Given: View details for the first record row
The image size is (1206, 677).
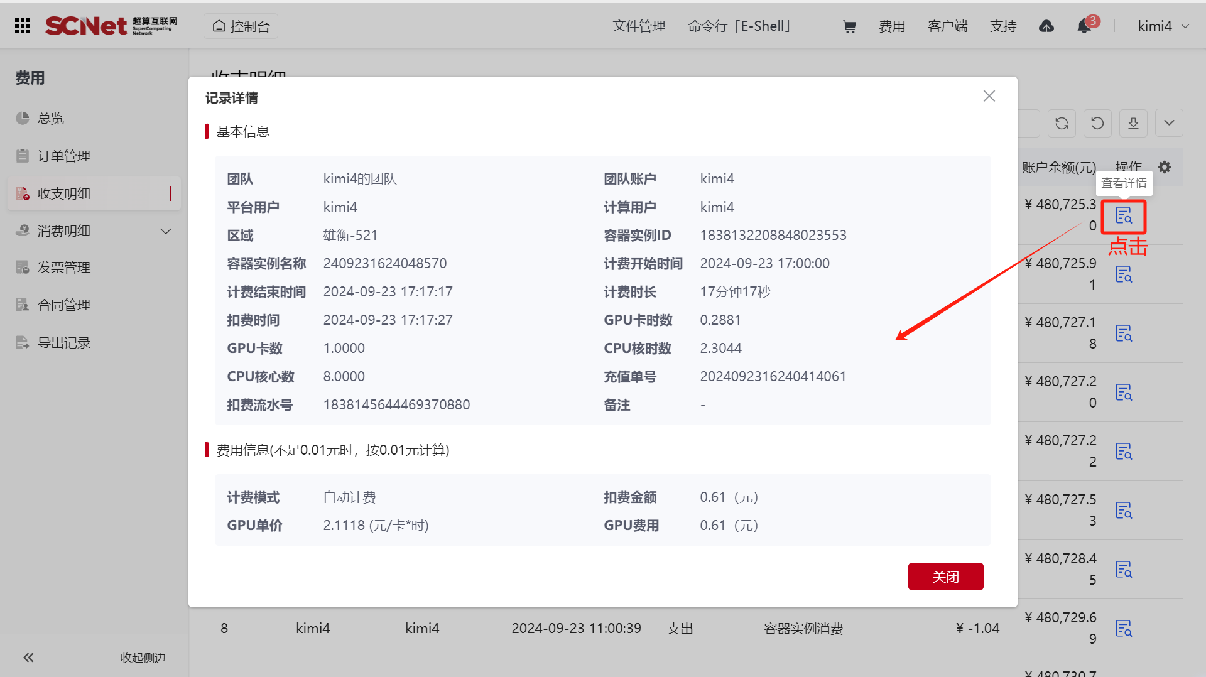Looking at the screenshot, I should [x=1123, y=215].
